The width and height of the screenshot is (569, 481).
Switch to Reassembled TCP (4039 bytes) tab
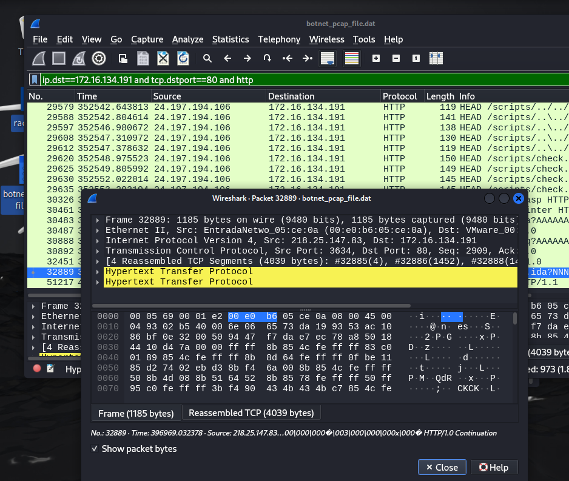pos(251,413)
